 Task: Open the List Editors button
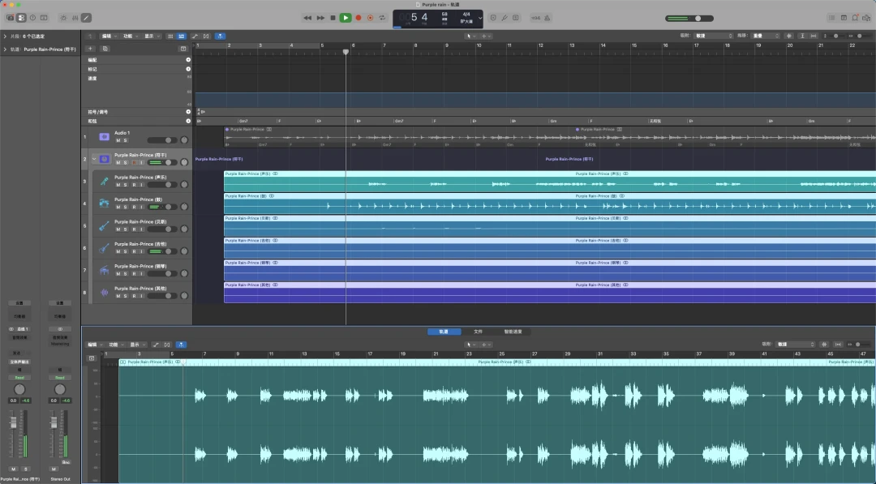coord(832,18)
